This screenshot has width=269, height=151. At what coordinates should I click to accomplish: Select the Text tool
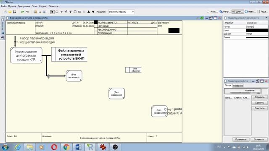point(71,12)
